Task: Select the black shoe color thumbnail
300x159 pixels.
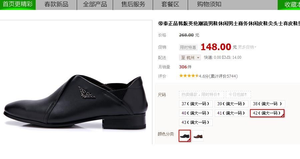Action: (x=185, y=136)
